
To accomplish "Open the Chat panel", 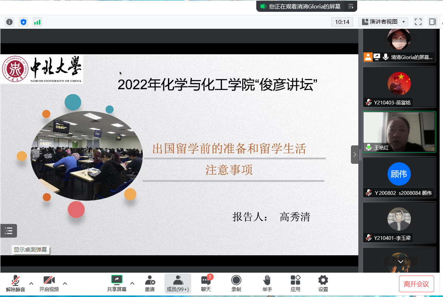I will coord(206,283).
